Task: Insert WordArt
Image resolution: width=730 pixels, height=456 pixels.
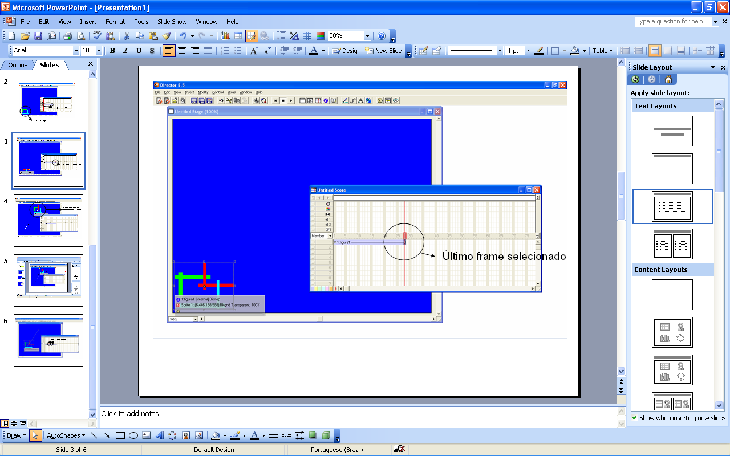Action: pyautogui.click(x=159, y=435)
